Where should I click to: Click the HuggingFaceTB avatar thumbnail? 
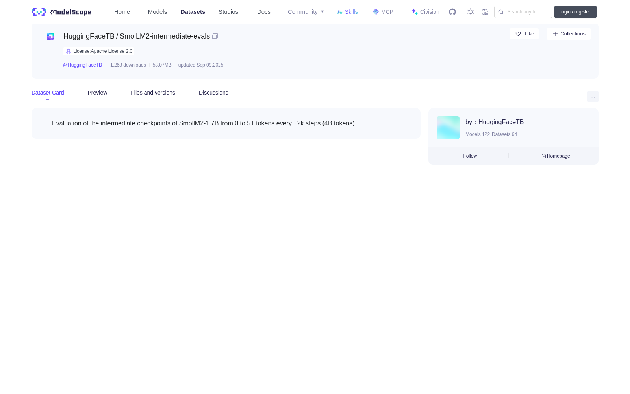tap(448, 128)
